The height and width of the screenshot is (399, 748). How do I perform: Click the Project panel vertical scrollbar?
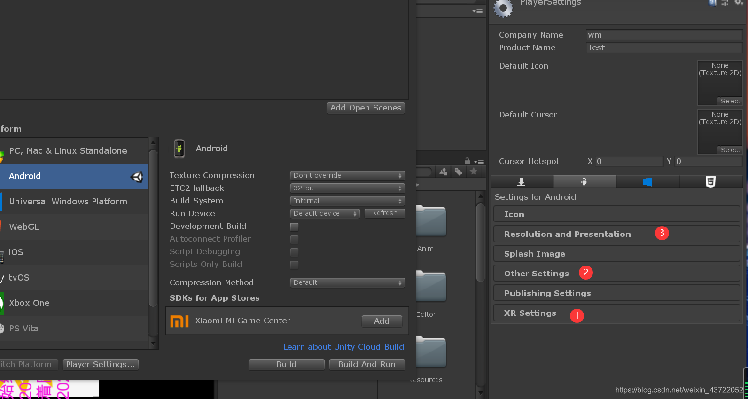480,243
